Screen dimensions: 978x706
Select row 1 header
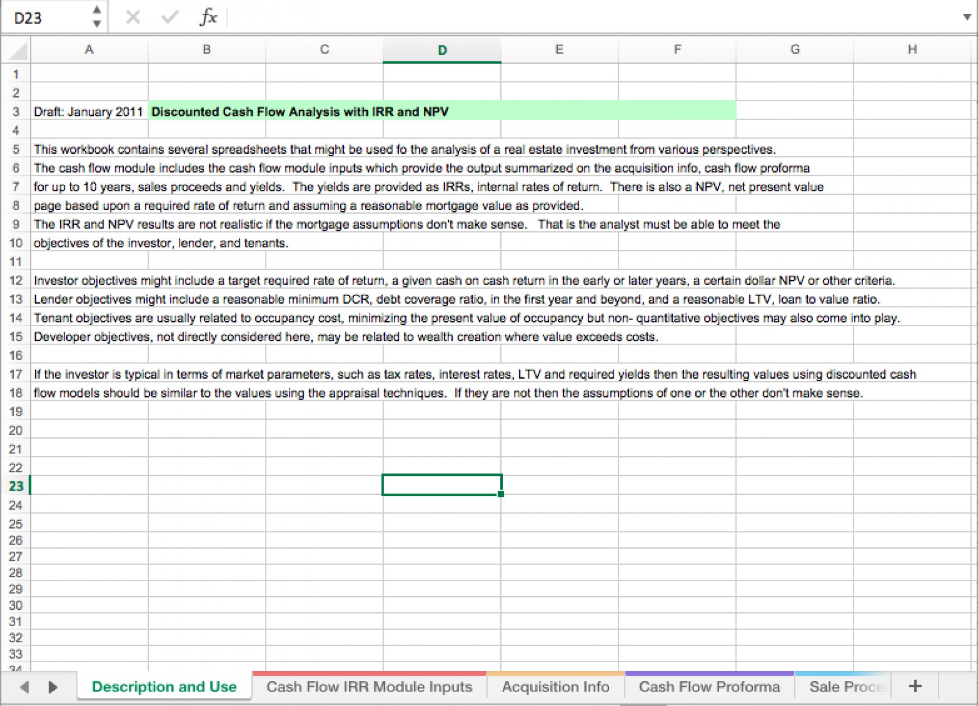coord(16,74)
